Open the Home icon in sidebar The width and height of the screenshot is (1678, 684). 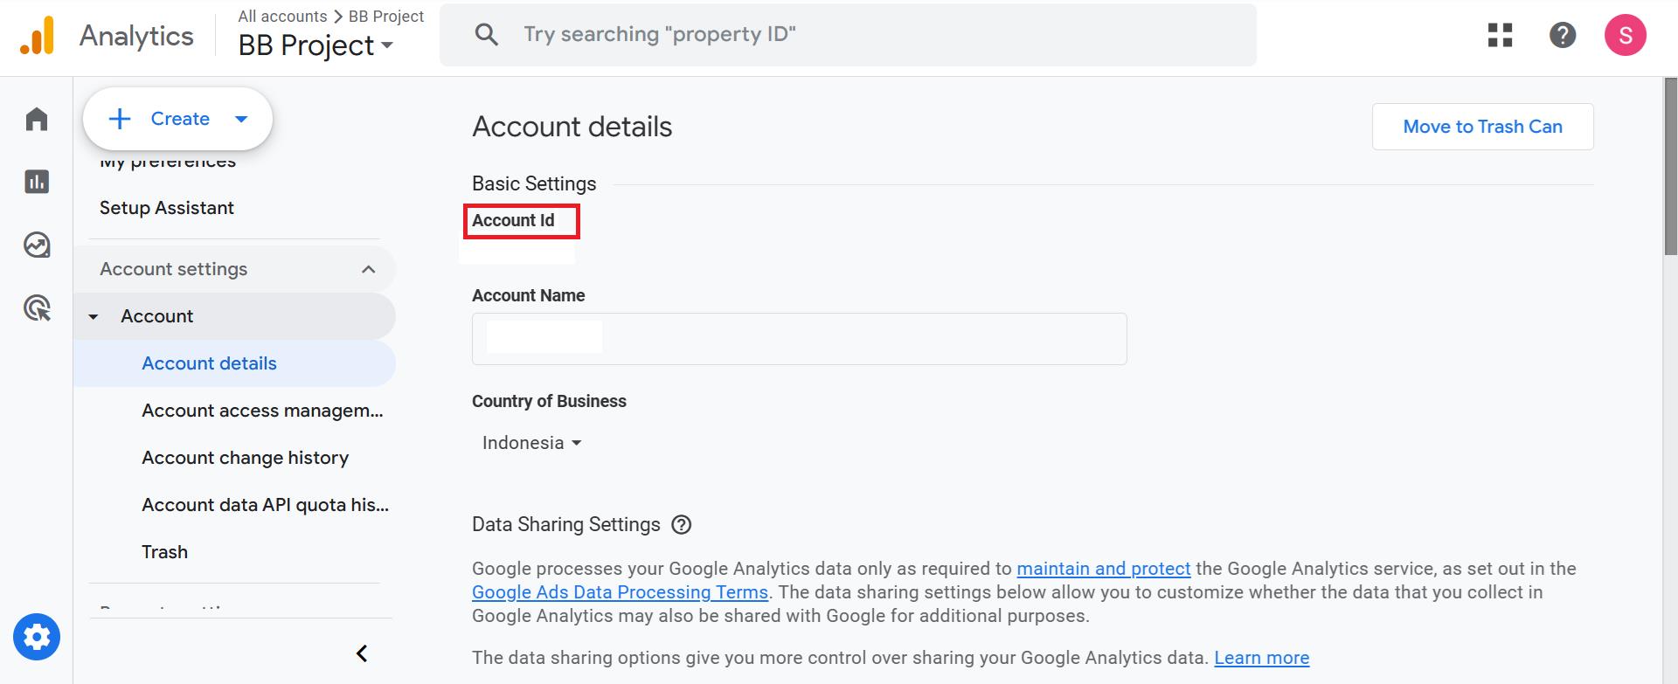(x=37, y=119)
